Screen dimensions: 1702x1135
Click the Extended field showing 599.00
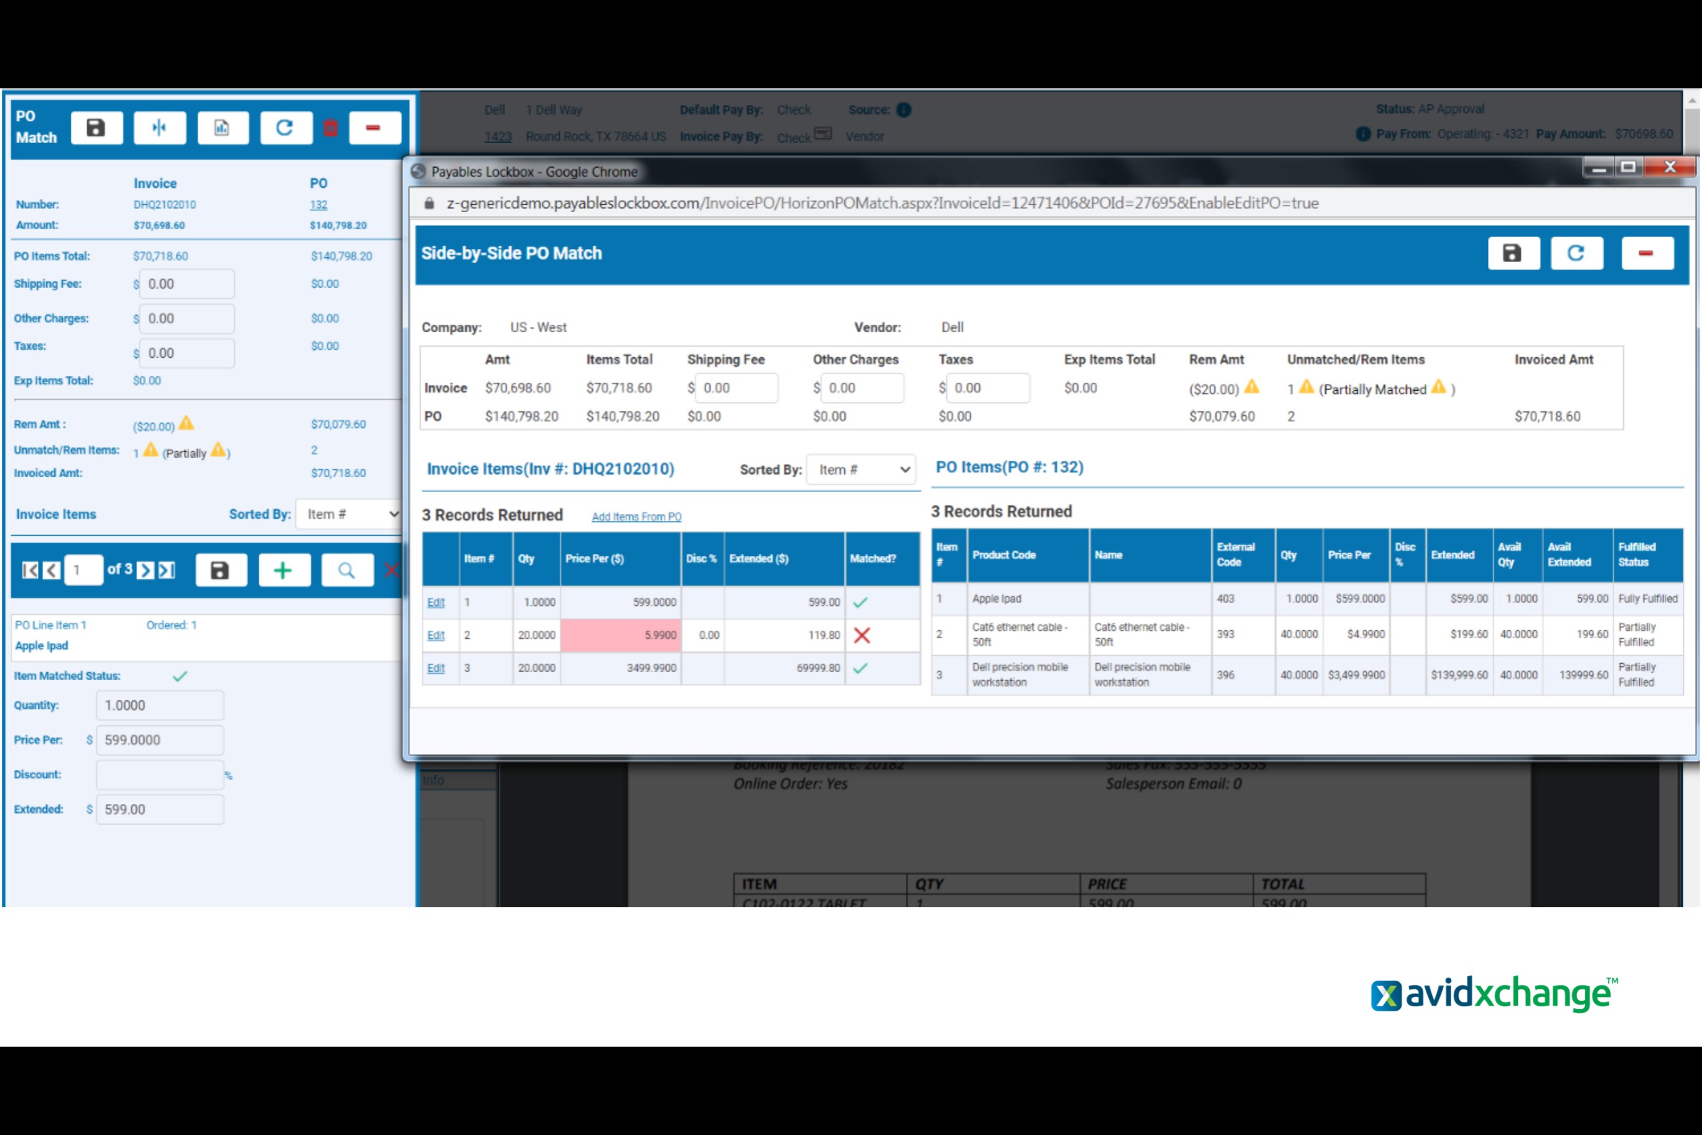(x=160, y=810)
